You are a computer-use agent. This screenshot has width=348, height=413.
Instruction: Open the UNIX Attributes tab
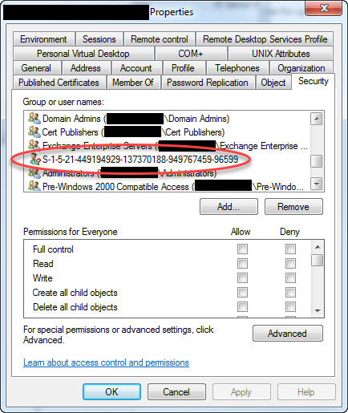281,54
